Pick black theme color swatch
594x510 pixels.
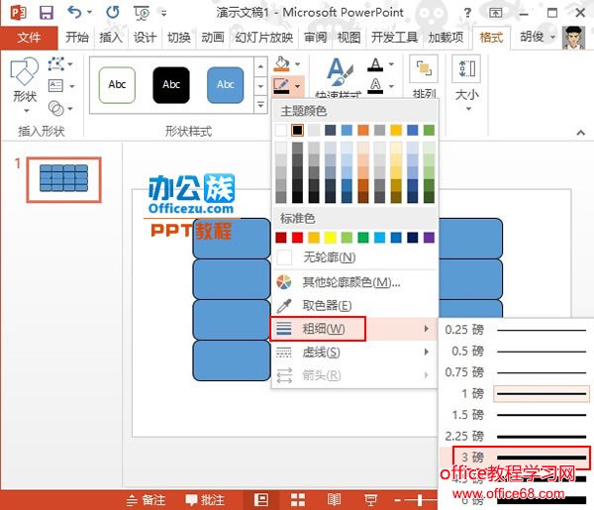(x=297, y=131)
